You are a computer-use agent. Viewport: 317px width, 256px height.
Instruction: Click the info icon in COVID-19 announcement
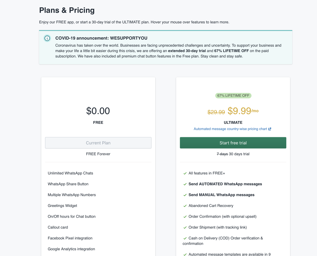click(x=47, y=38)
